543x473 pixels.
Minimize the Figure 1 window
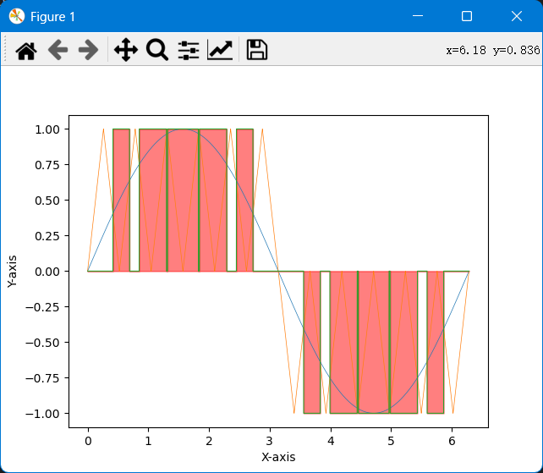pos(416,16)
